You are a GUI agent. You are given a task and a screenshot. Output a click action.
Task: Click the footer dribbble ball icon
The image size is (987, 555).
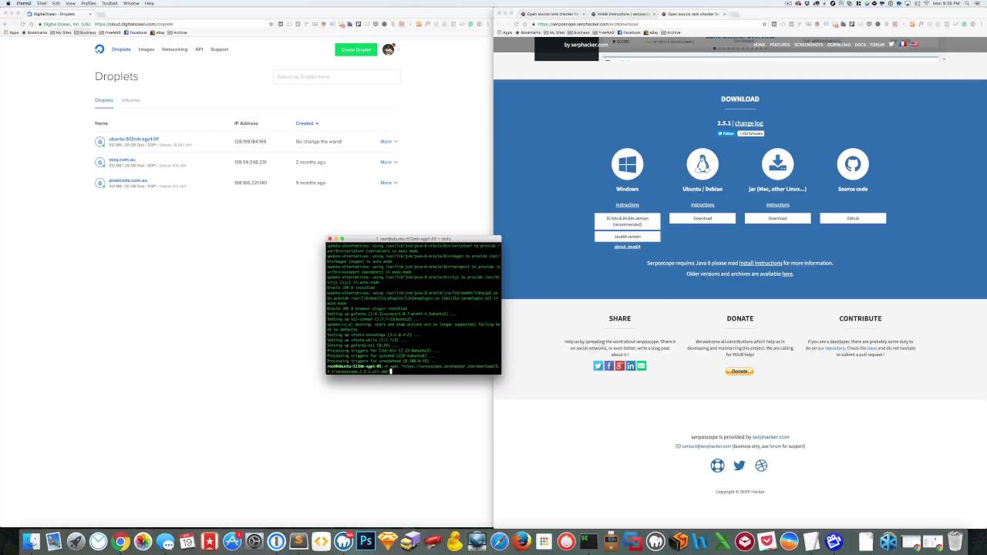point(761,466)
